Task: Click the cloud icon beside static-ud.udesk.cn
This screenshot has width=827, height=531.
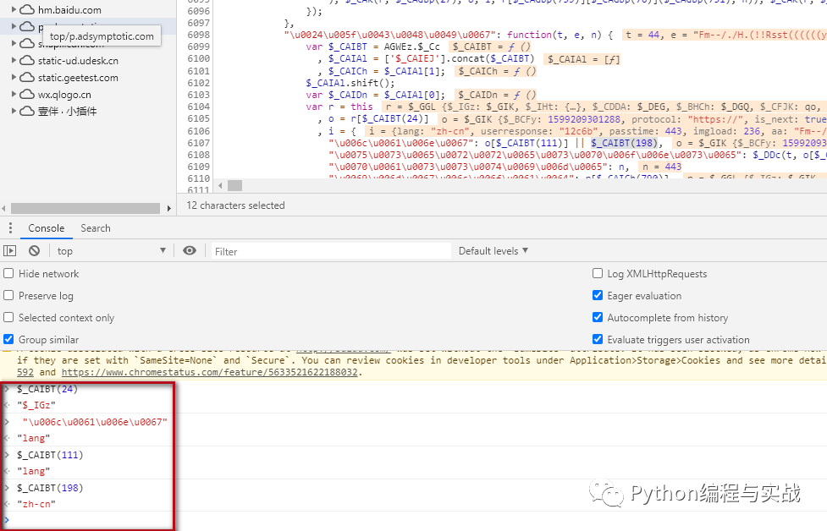Action: point(27,61)
